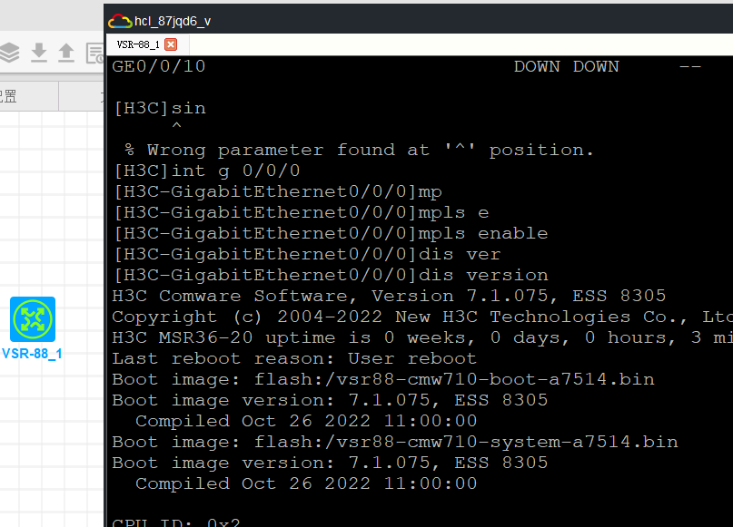Switch to the VSR-88_1 terminal tab
The height and width of the screenshot is (527, 733).
[x=138, y=44]
